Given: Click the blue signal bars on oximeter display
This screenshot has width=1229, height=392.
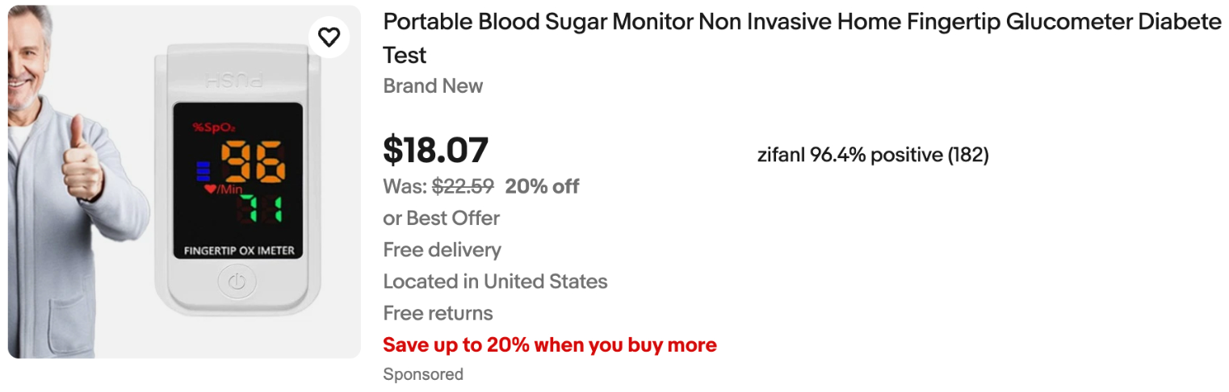Looking at the screenshot, I should click(203, 170).
